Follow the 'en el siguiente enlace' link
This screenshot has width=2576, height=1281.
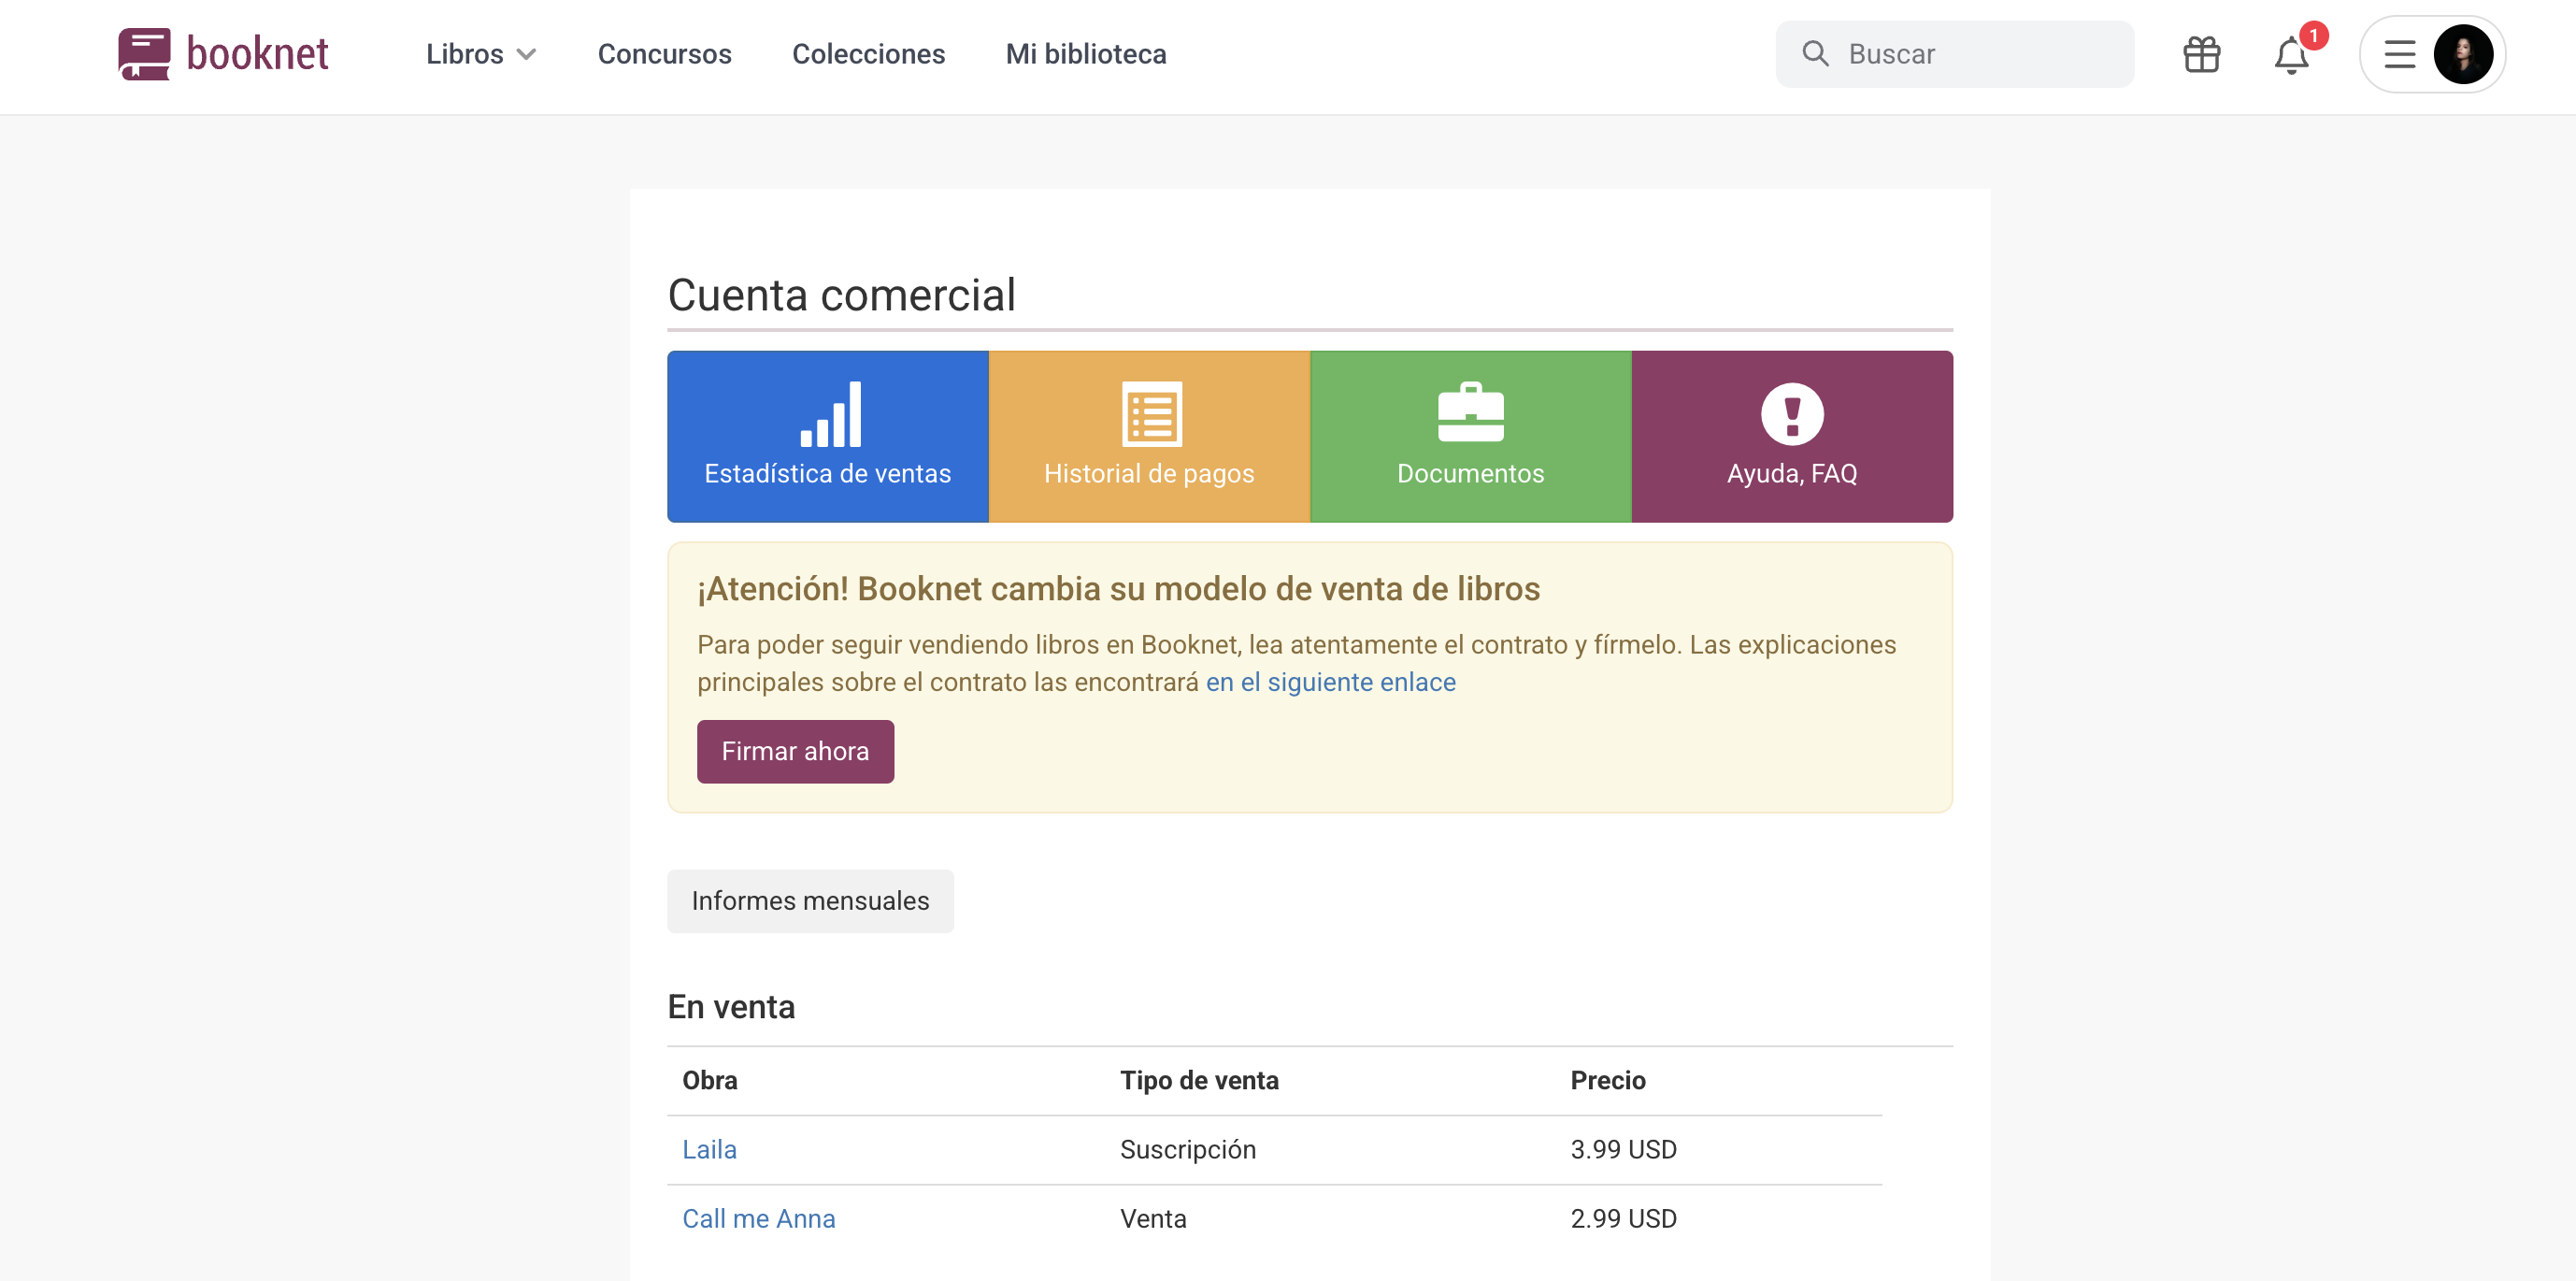[x=1330, y=682]
